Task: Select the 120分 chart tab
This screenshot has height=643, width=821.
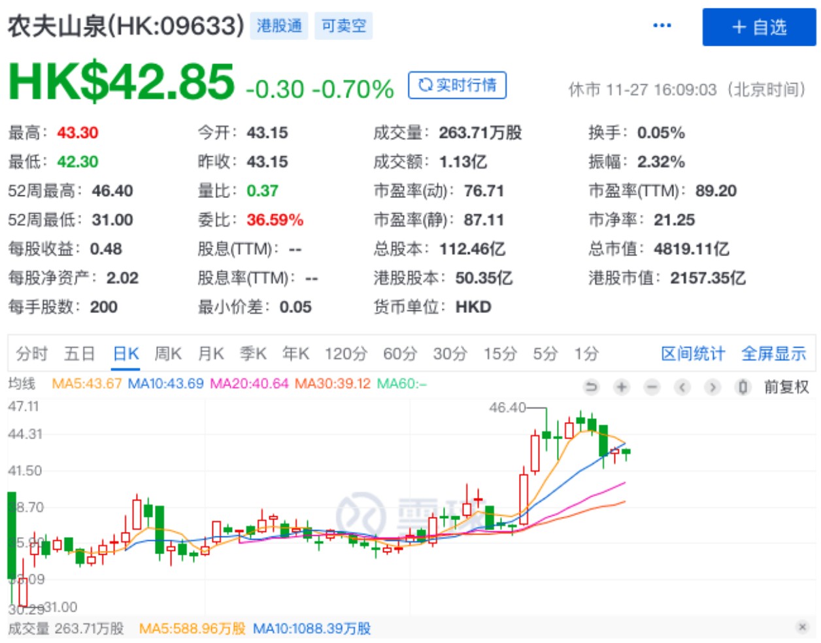Action: [x=346, y=354]
